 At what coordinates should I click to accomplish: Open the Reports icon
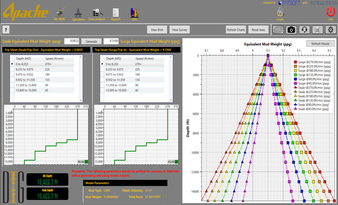(x=116, y=13)
